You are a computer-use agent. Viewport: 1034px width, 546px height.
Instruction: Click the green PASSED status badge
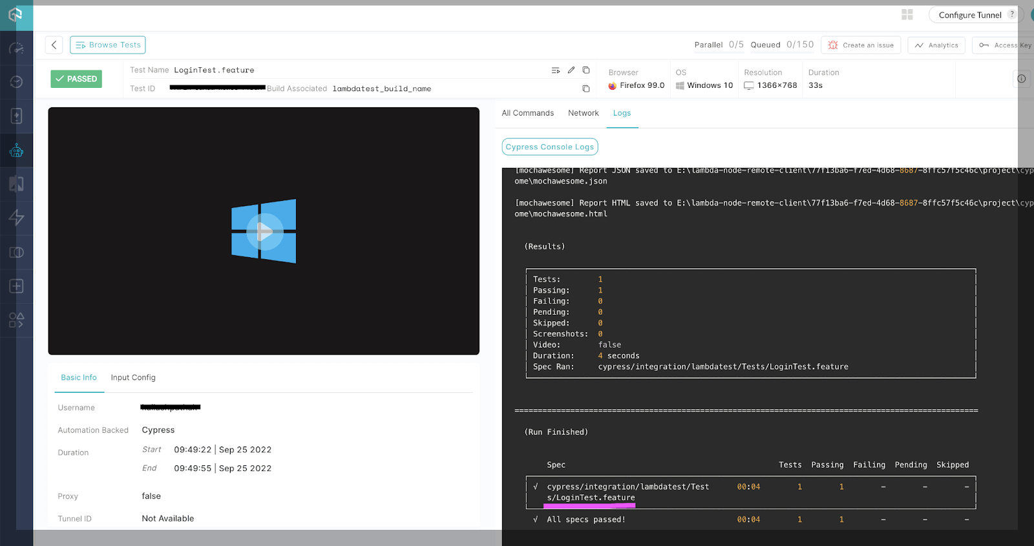76,79
